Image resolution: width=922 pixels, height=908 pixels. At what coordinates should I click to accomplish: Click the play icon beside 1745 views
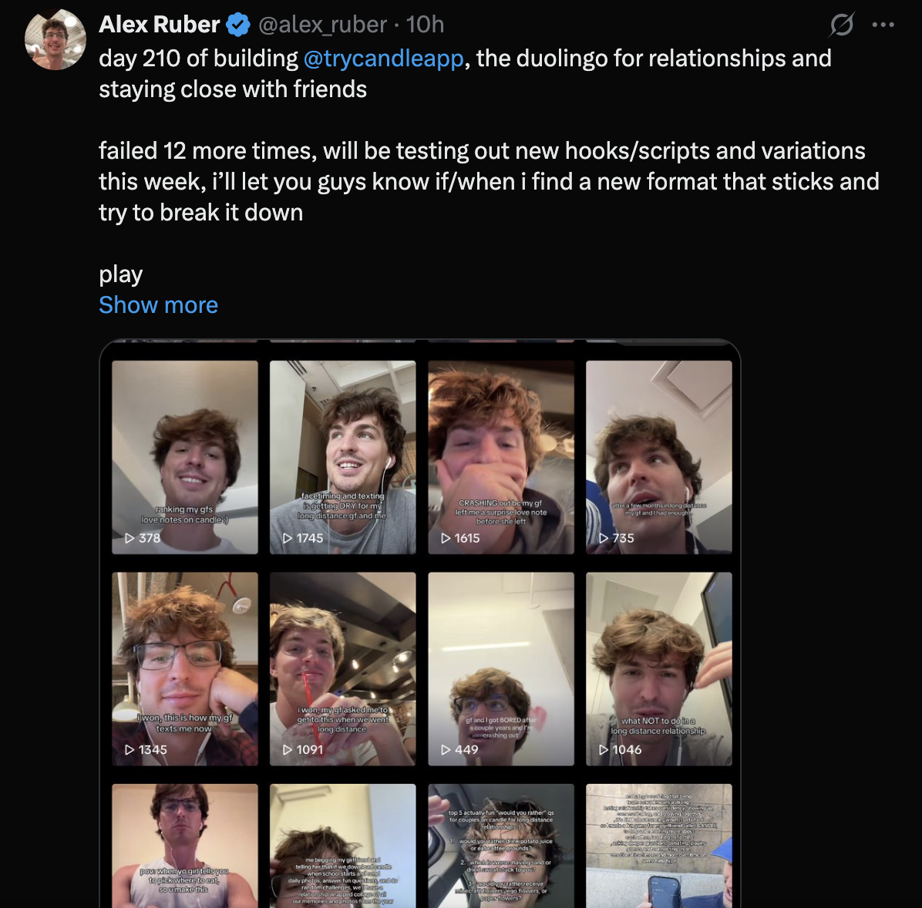[x=288, y=538]
